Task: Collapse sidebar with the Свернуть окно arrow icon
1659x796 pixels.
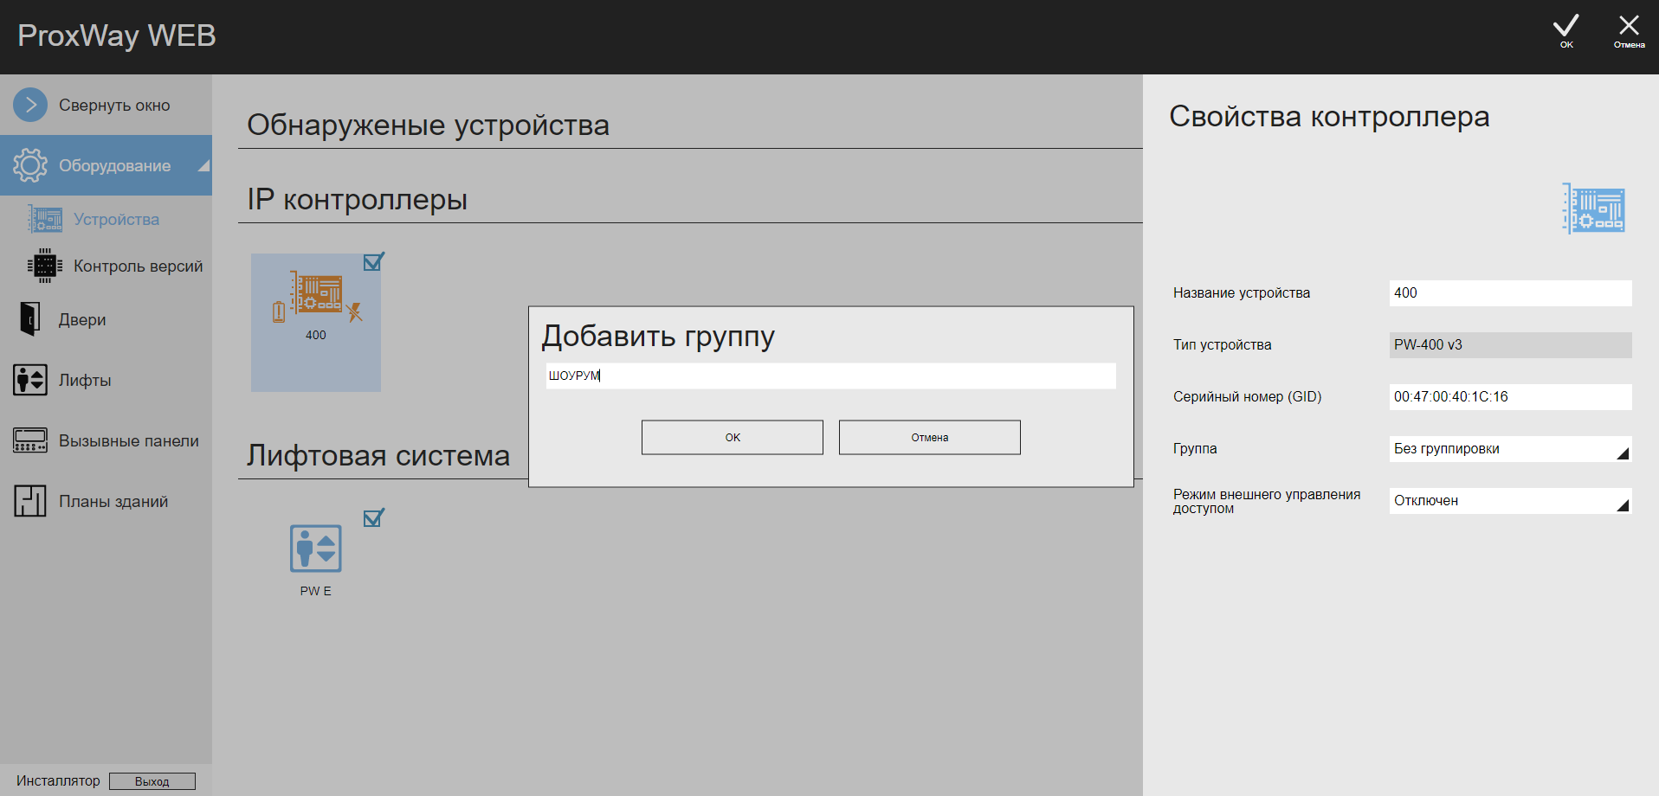Action: (30, 105)
